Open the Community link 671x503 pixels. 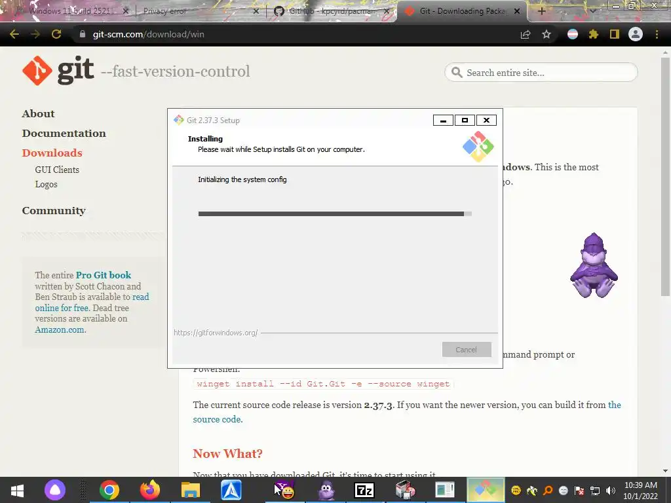(54, 210)
